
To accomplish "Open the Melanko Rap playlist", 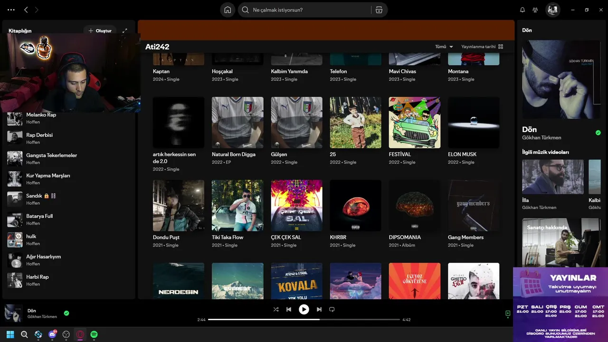I will (x=69, y=118).
